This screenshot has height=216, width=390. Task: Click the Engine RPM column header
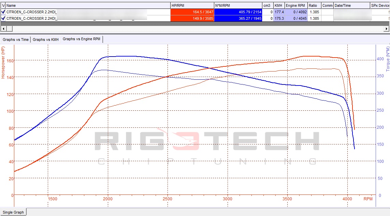click(296, 5)
